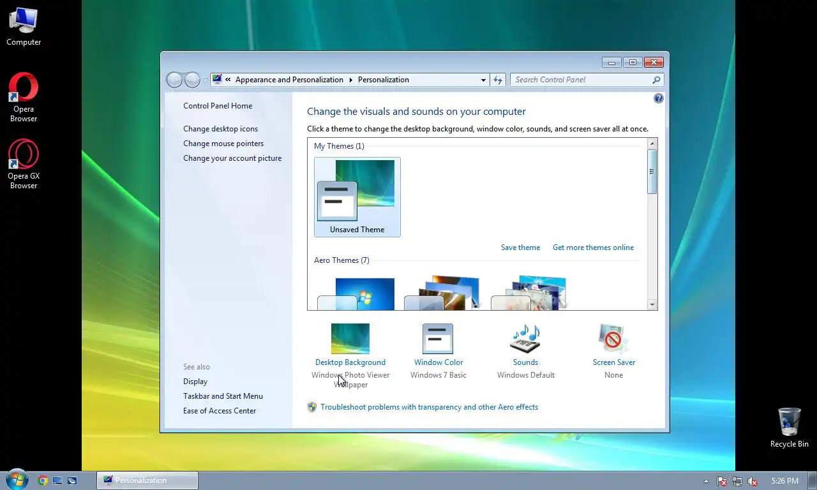Open the Opera GX Browser desktop shortcut
Viewport: 817px width, 490px height.
[x=24, y=164]
